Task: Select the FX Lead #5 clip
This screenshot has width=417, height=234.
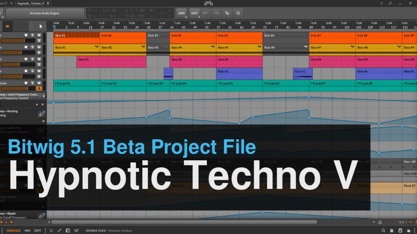Action: 239,86
